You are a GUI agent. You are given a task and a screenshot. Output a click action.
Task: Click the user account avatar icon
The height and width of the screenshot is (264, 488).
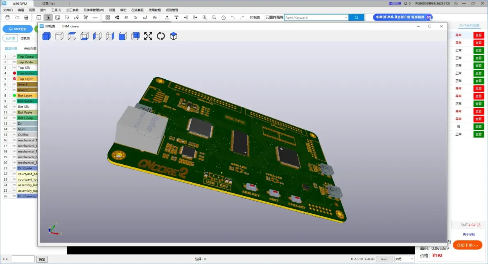456,3
